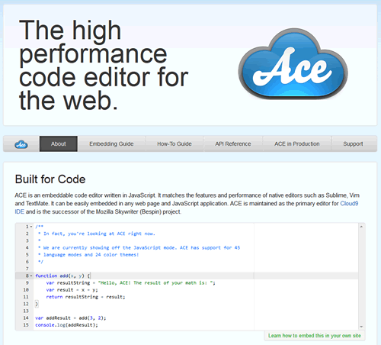Click the 'var result = x + y;' line

click(72, 290)
